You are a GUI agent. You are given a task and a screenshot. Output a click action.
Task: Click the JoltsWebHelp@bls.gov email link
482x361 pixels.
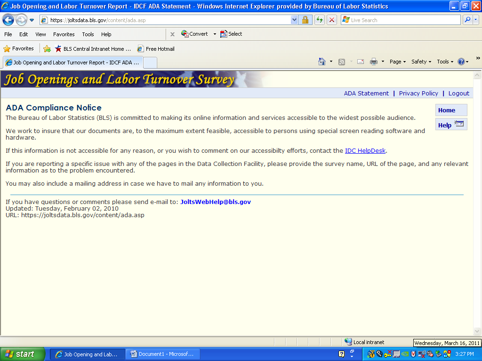pos(216,202)
